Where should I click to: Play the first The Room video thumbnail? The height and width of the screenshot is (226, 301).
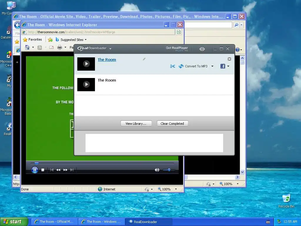click(86, 64)
